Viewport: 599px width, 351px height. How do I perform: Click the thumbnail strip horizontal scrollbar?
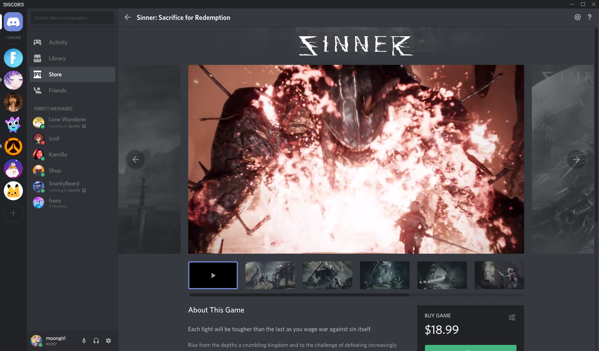[299, 295]
